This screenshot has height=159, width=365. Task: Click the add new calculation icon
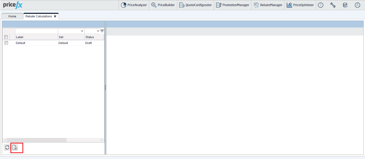click(x=15, y=148)
